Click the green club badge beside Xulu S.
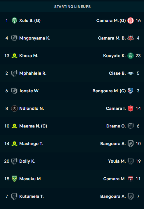 click(x=14, y=21)
